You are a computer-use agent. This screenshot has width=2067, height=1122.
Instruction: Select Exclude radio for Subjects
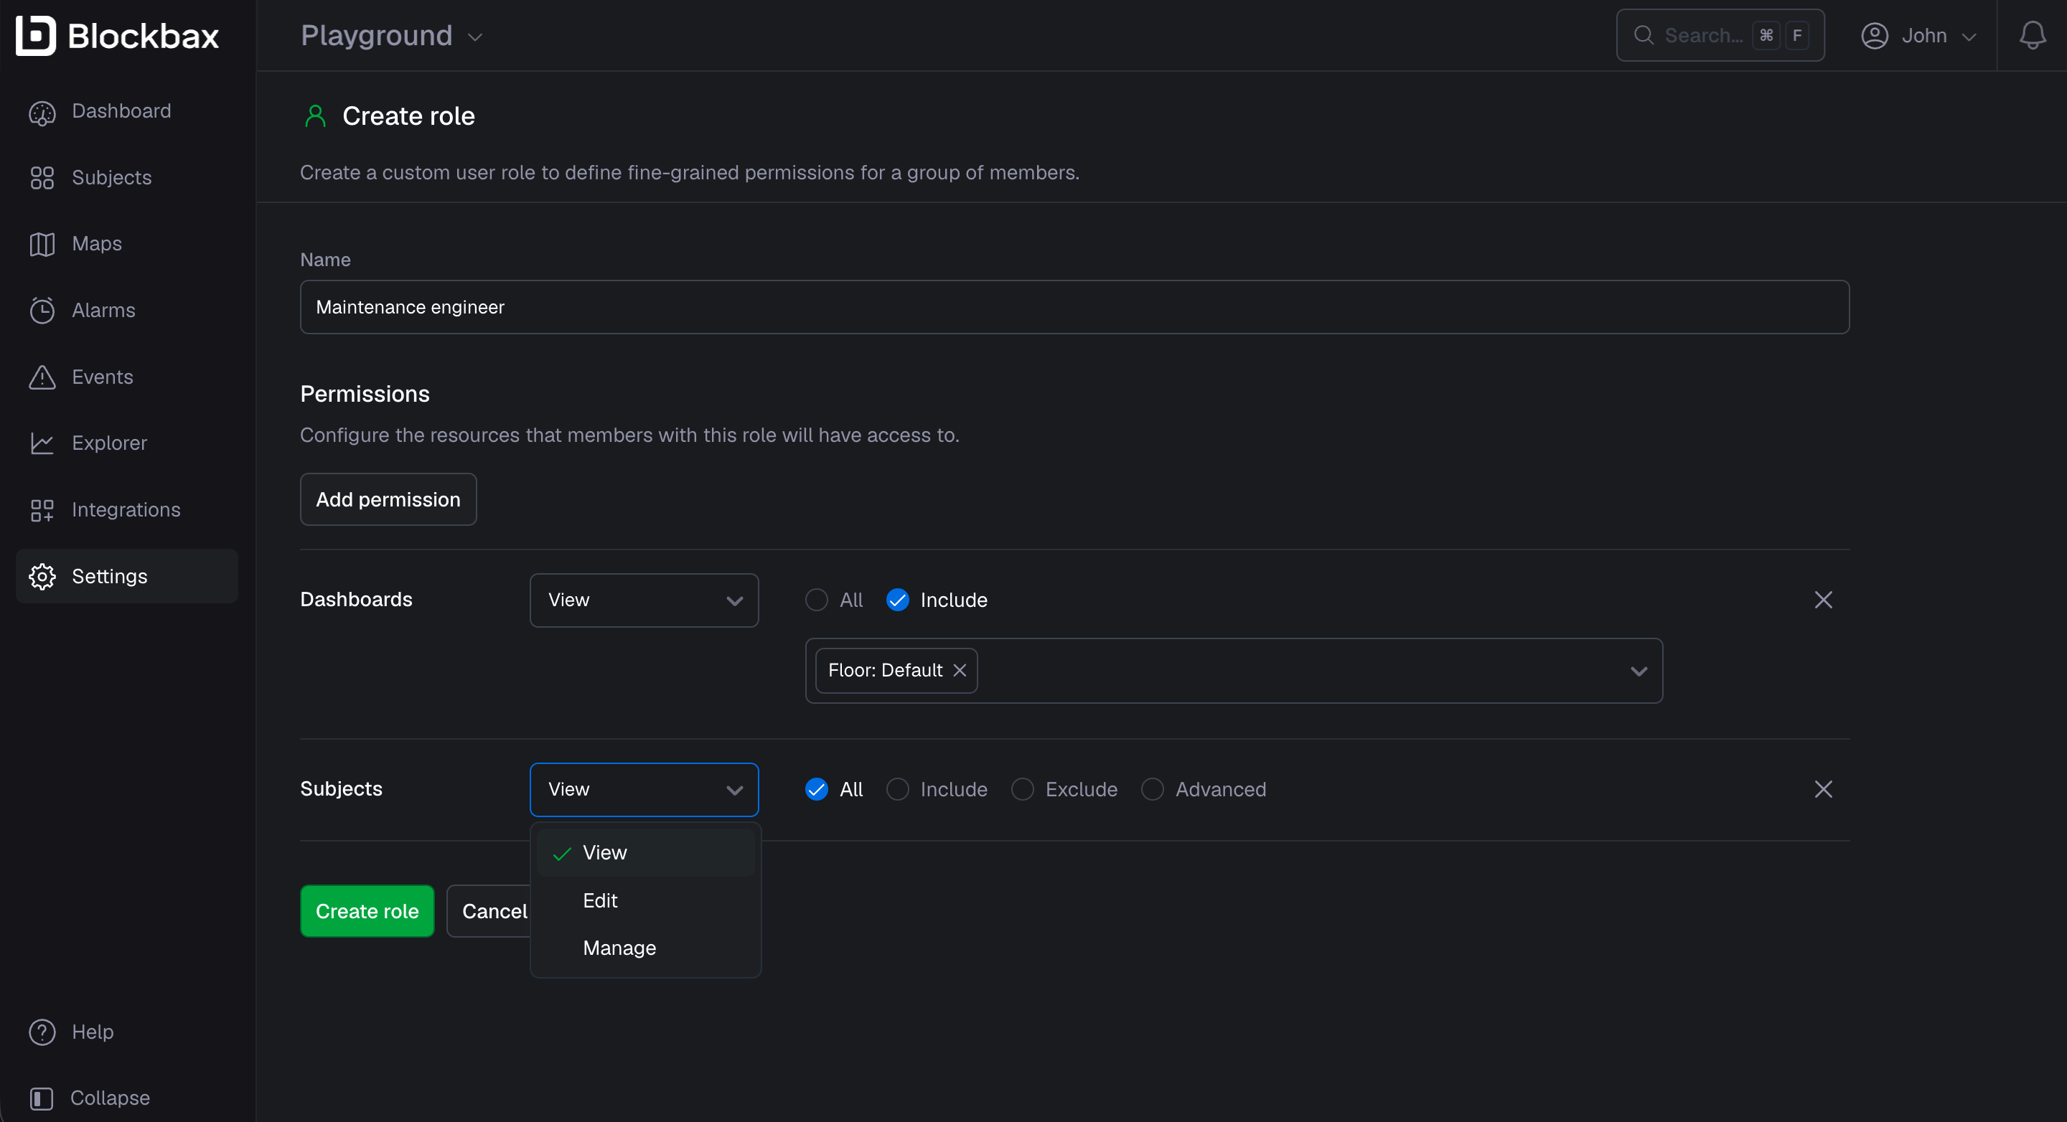coord(1022,789)
